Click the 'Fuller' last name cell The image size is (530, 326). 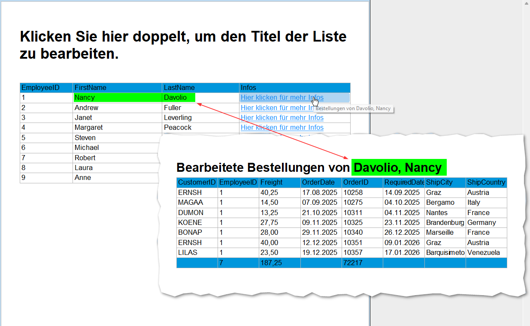coord(173,108)
